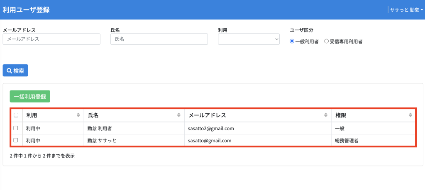Focus the 氏名 input field
This screenshot has width=425, height=190.
[x=159, y=39]
